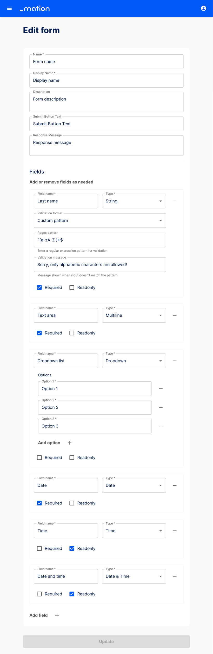Open the Multiline type dropdown
The image size is (213, 654).
[134, 315]
